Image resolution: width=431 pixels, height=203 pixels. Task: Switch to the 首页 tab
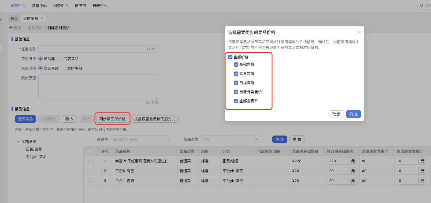(x=14, y=18)
